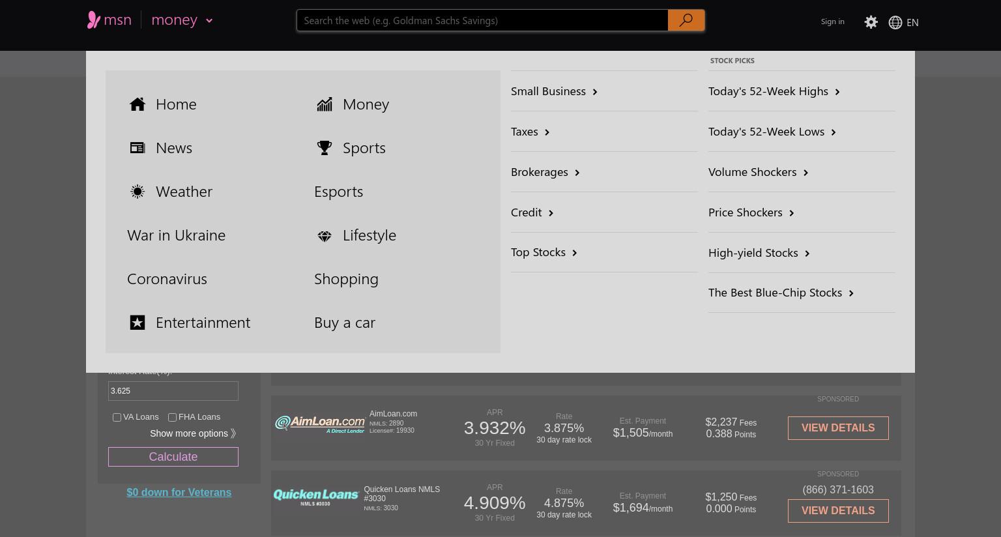The height and width of the screenshot is (537, 1001).
Task: Click the 4.909% APR value
Action: [495, 503]
